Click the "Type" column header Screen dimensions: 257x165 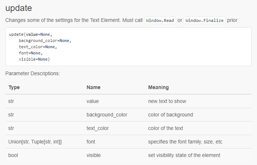pos(14,88)
